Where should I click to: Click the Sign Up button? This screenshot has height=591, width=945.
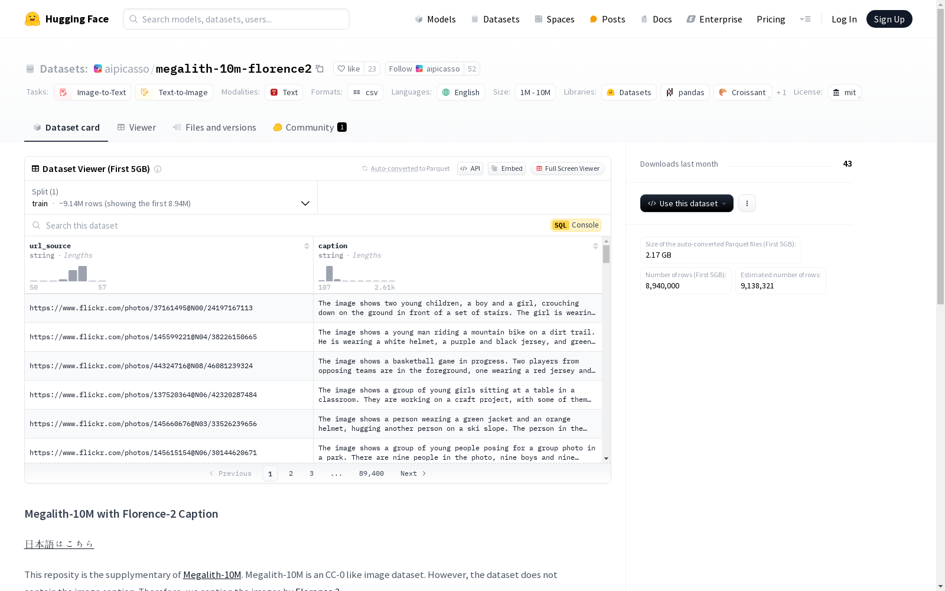(x=889, y=19)
